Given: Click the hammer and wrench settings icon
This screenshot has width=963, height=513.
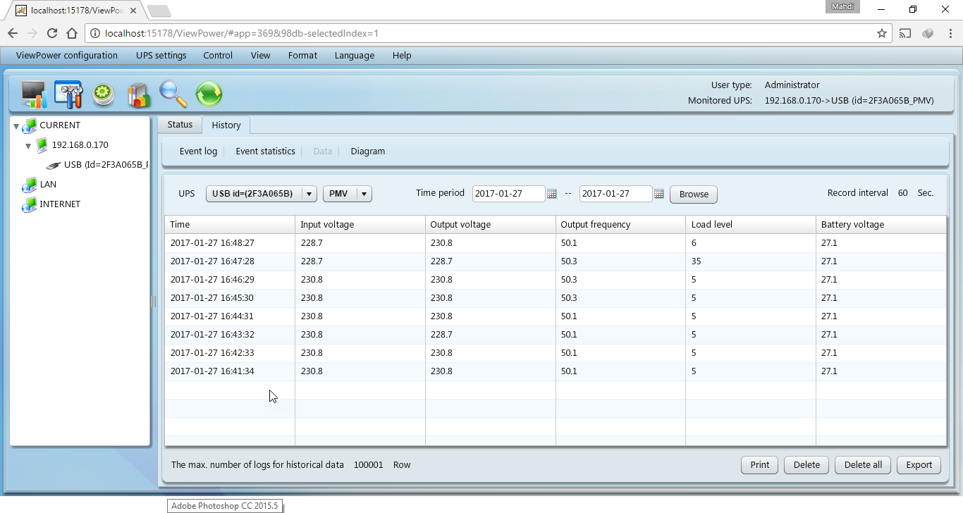Looking at the screenshot, I should click(68, 94).
